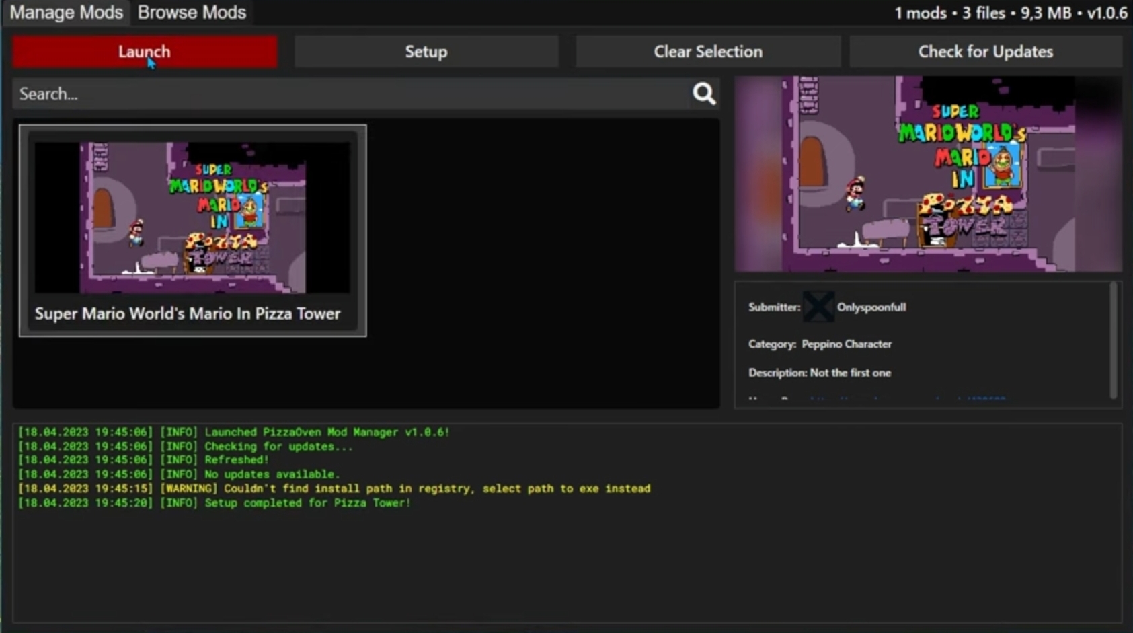This screenshot has height=633, width=1133.
Task: Click the mod details panel scrollbar
Action: click(x=1114, y=340)
